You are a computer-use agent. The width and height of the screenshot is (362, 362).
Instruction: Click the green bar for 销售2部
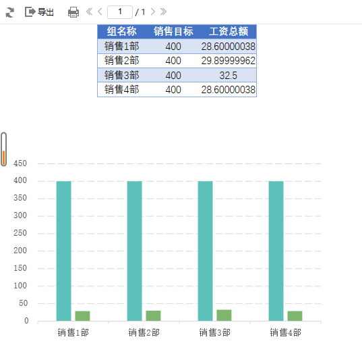coord(153,316)
